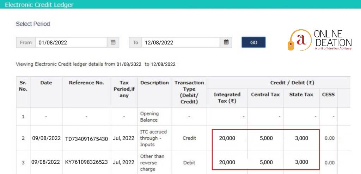Click the Transaction Type column header
The image size is (361, 174).
[x=189, y=92]
